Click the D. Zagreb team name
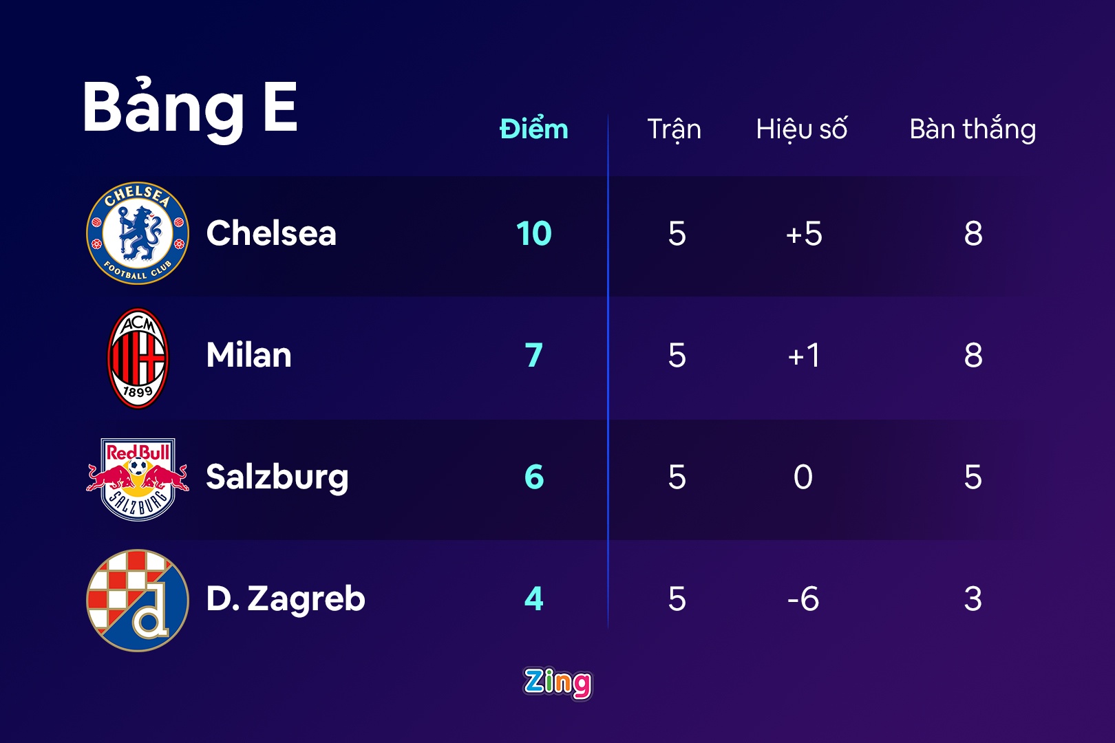The height and width of the screenshot is (743, 1115). [286, 599]
